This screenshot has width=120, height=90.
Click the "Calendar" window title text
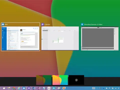(47, 24)
